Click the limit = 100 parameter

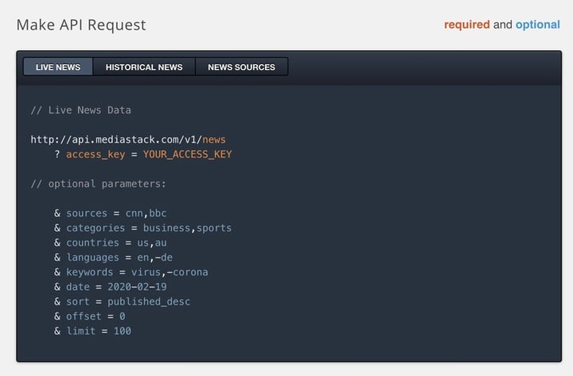coord(99,331)
